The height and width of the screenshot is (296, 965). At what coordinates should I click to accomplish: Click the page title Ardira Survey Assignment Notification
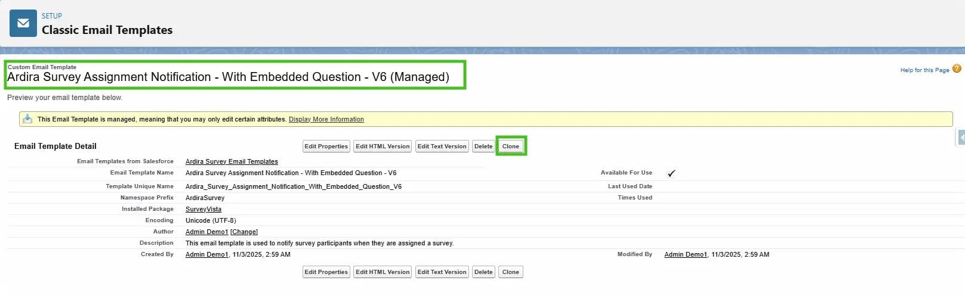tap(228, 77)
